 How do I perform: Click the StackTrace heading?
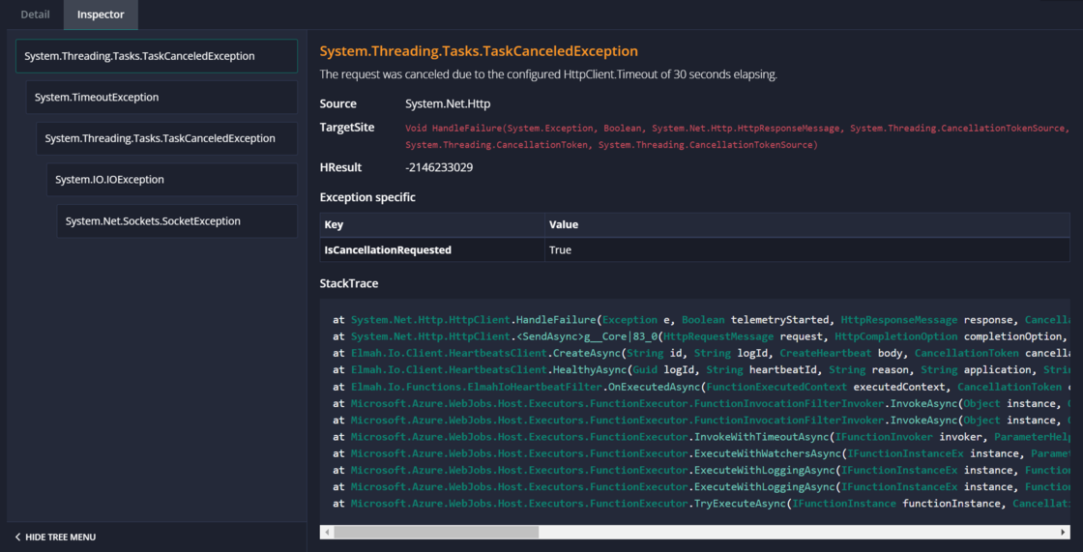pos(349,283)
